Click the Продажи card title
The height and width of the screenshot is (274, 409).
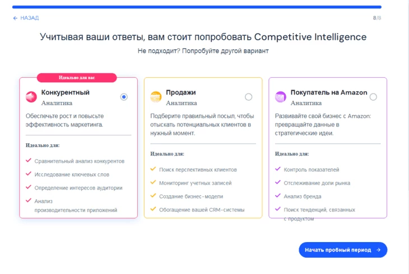[181, 92]
